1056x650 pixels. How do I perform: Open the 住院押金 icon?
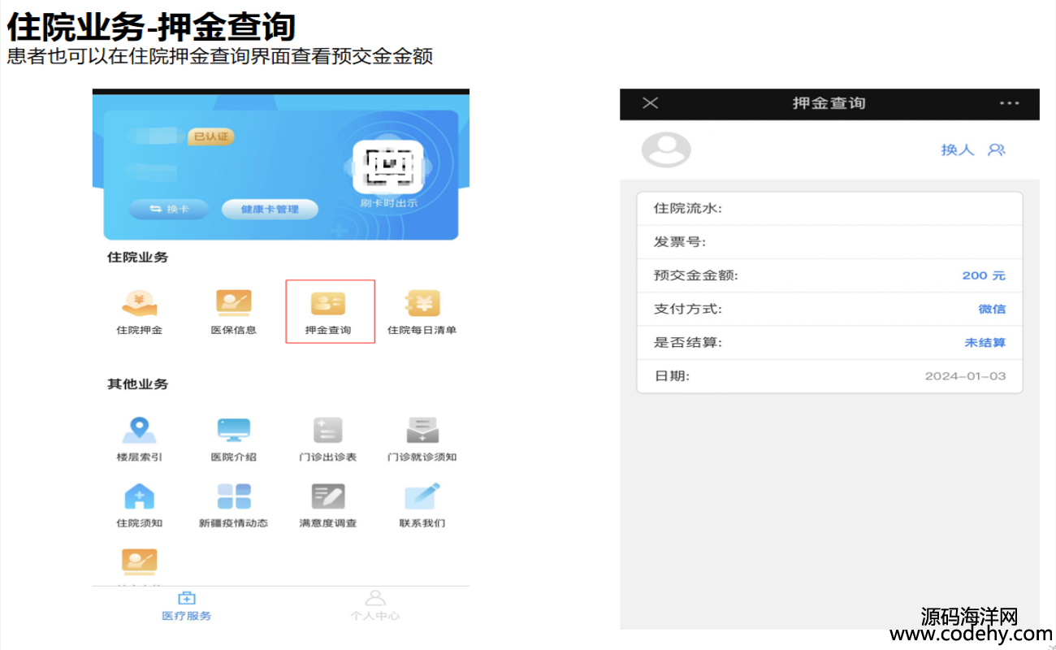139,303
